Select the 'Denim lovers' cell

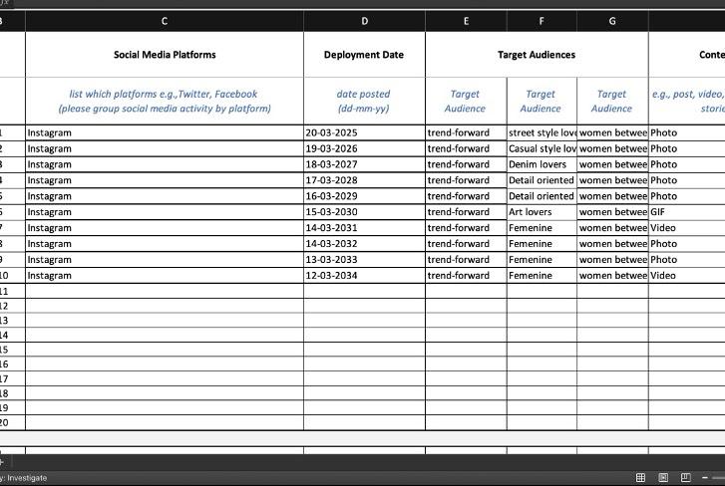tap(542, 164)
